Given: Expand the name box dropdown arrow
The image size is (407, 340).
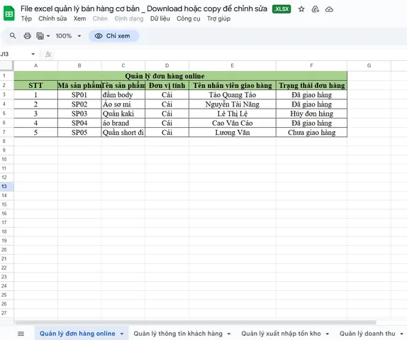Looking at the screenshot, I should (x=33, y=54).
